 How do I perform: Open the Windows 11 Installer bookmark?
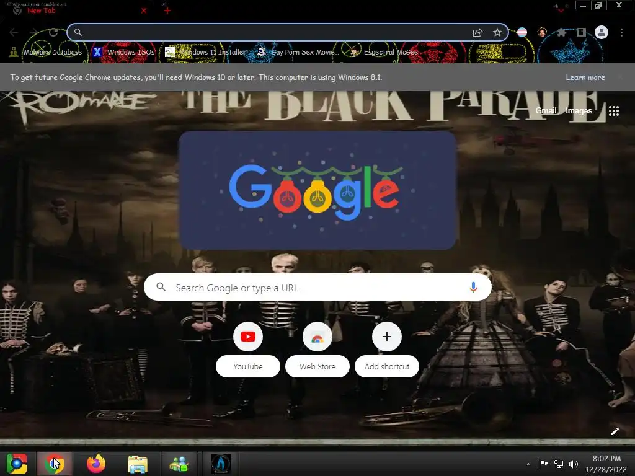(x=206, y=52)
